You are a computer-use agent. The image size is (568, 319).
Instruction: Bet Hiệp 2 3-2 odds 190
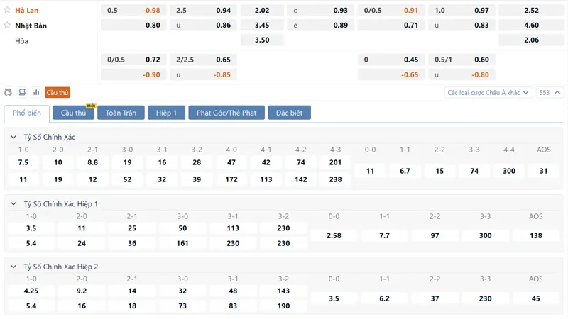[x=283, y=306]
